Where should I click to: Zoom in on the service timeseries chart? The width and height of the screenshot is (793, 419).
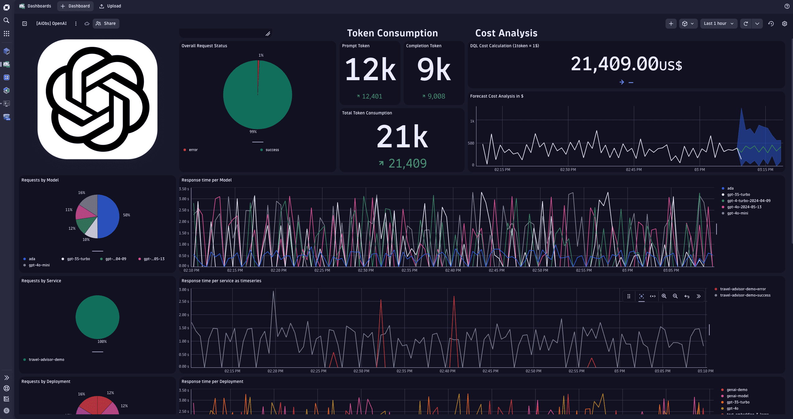click(664, 296)
